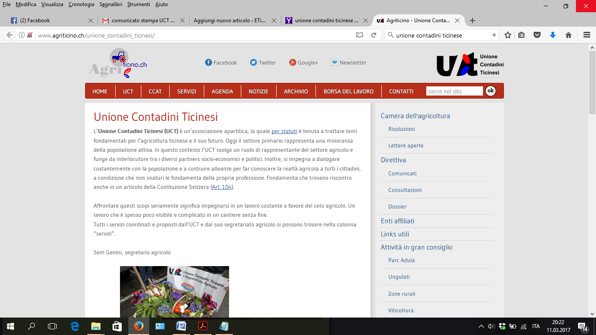Image resolution: width=596 pixels, height=335 pixels.
Task: Open the HOME navigation item
Action: [100, 91]
